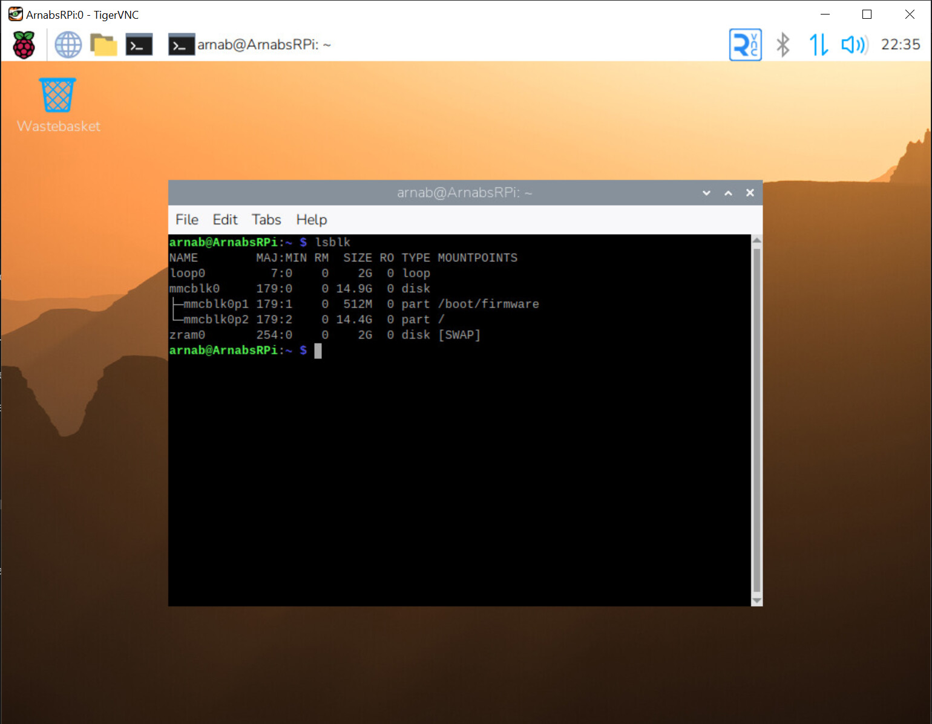Maximize terminal with up chevron button
The image size is (932, 724).
(x=728, y=193)
